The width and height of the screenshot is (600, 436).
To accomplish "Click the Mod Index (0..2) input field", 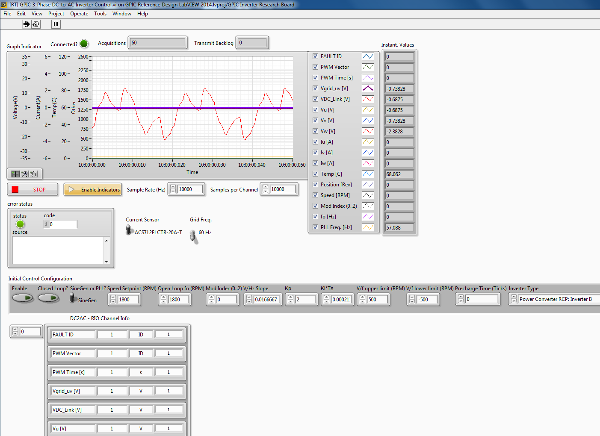I will point(226,300).
